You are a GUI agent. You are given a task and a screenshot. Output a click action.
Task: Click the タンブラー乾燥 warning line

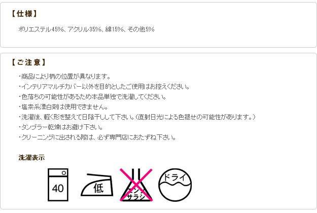coord(61,127)
